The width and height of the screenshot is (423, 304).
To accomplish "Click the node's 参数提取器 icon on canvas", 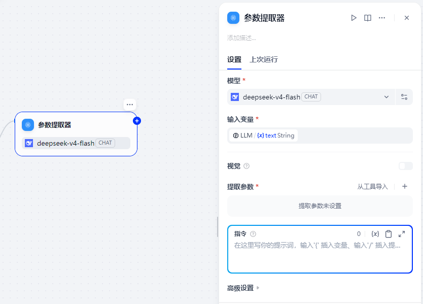I will click(x=28, y=125).
